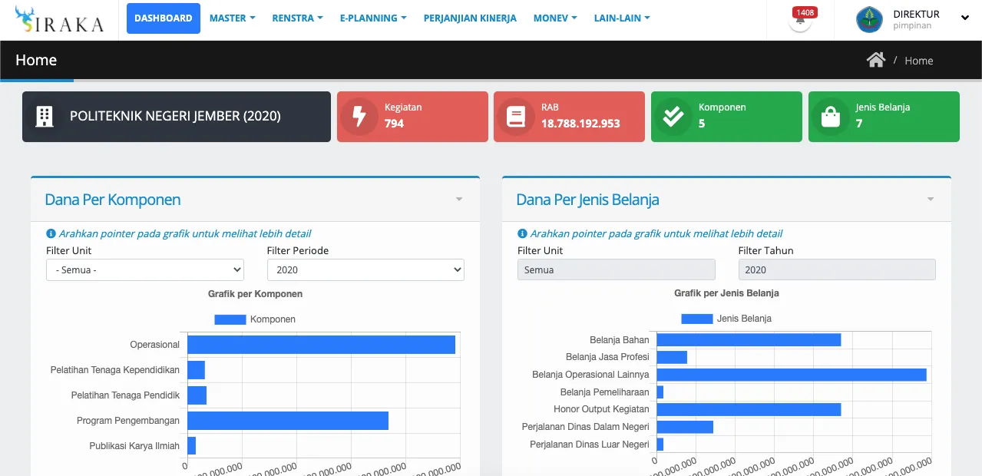Screen dimensions: 982x476
Task: Open the Jenis Belanja 7 card
Action: click(884, 117)
